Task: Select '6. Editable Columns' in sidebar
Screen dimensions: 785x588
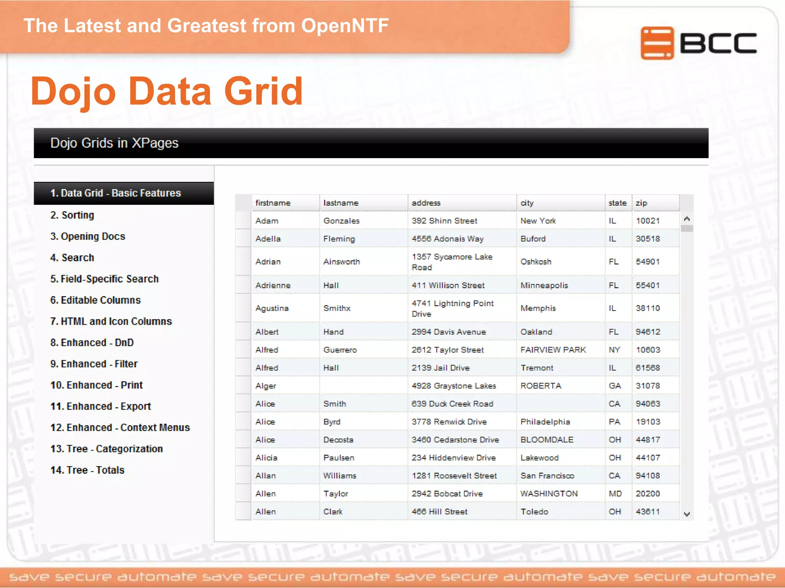Action: point(95,300)
